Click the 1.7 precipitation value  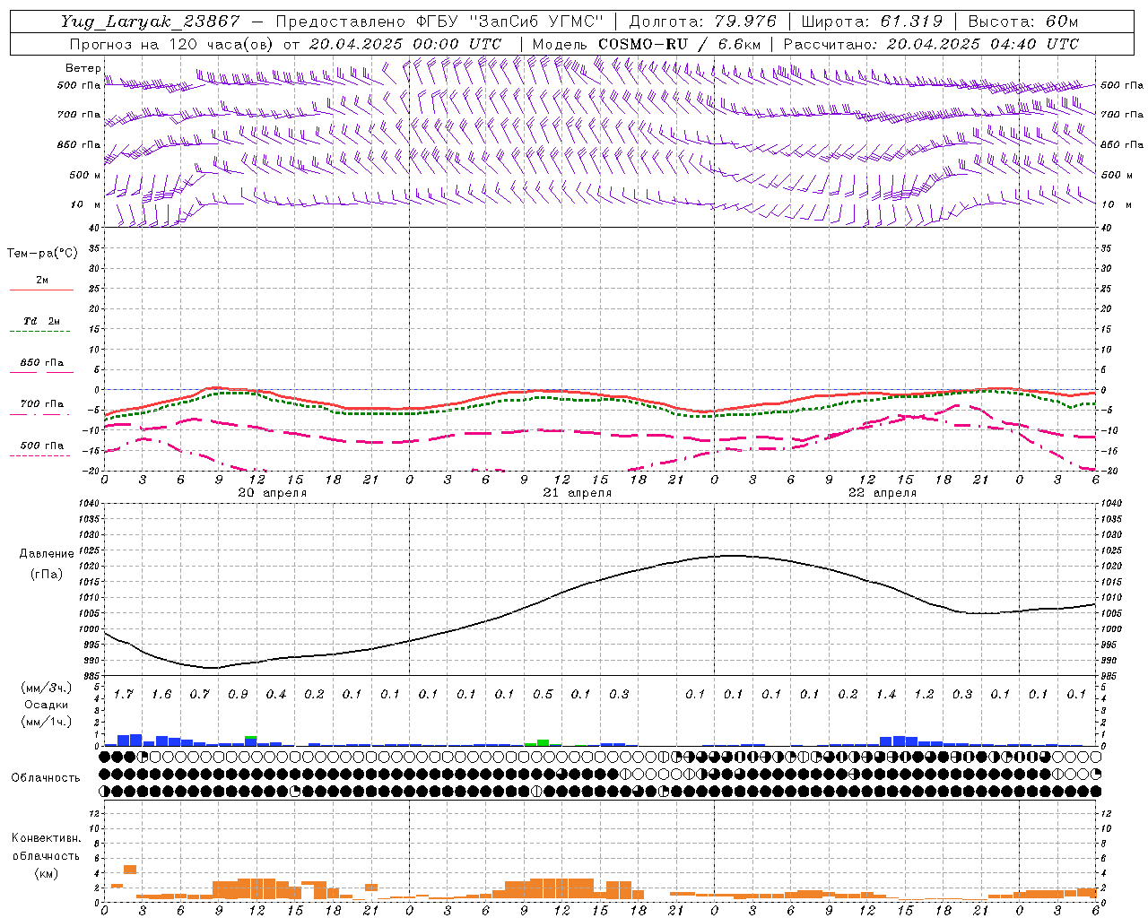click(124, 695)
